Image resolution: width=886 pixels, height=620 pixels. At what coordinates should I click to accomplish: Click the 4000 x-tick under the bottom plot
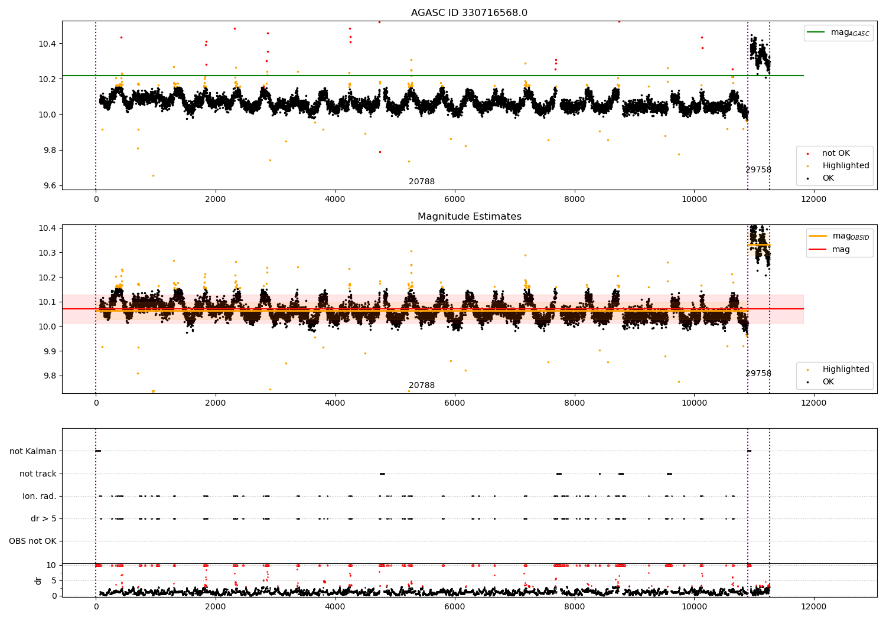(335, 607)
